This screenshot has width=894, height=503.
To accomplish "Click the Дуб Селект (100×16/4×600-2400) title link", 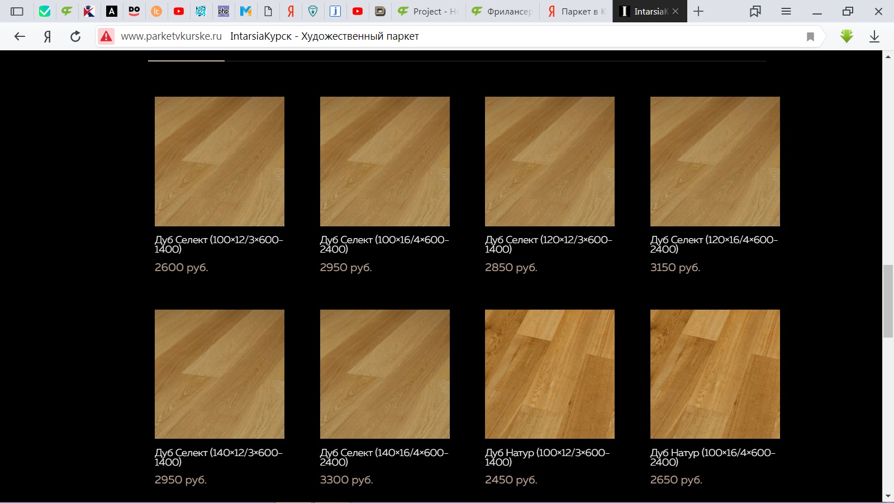I will pyautogui.click(x=384, y=244).
